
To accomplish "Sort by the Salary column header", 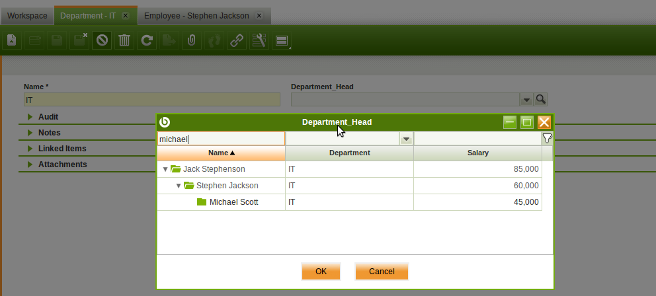I will pyautogui.click(x=477, y=153).
